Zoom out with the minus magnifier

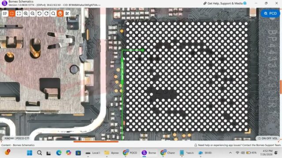33,14
